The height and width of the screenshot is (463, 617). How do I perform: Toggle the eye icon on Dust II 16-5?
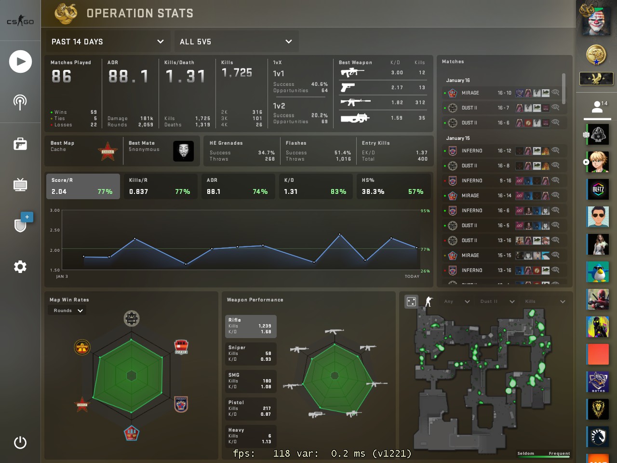(555, 225)
